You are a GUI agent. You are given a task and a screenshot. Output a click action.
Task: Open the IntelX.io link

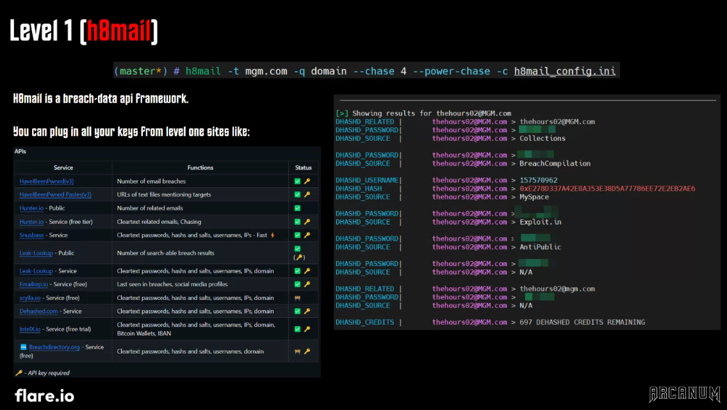point(29,329)
